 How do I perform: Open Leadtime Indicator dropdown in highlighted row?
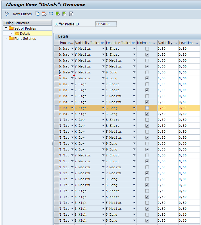pos(134,108)
